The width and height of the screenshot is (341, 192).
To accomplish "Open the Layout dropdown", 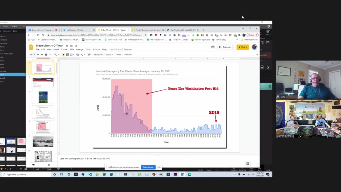I will tap(109, 55).
